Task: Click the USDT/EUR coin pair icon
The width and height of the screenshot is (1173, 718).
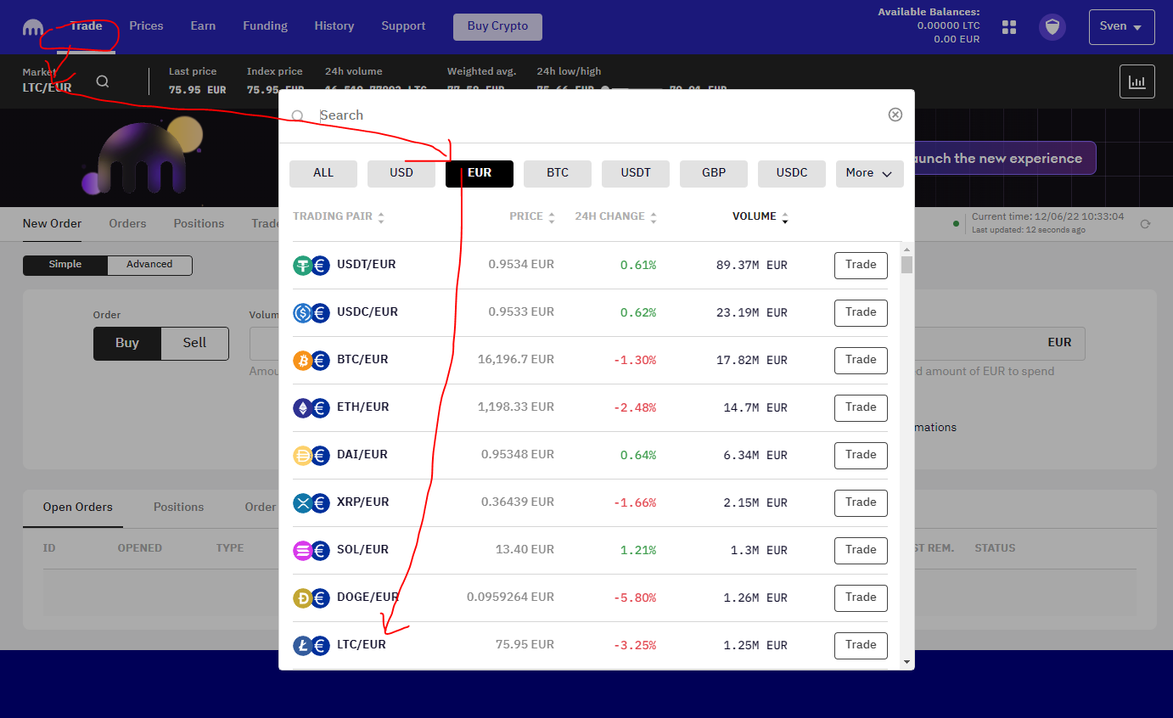Action: tap(311, 266)
